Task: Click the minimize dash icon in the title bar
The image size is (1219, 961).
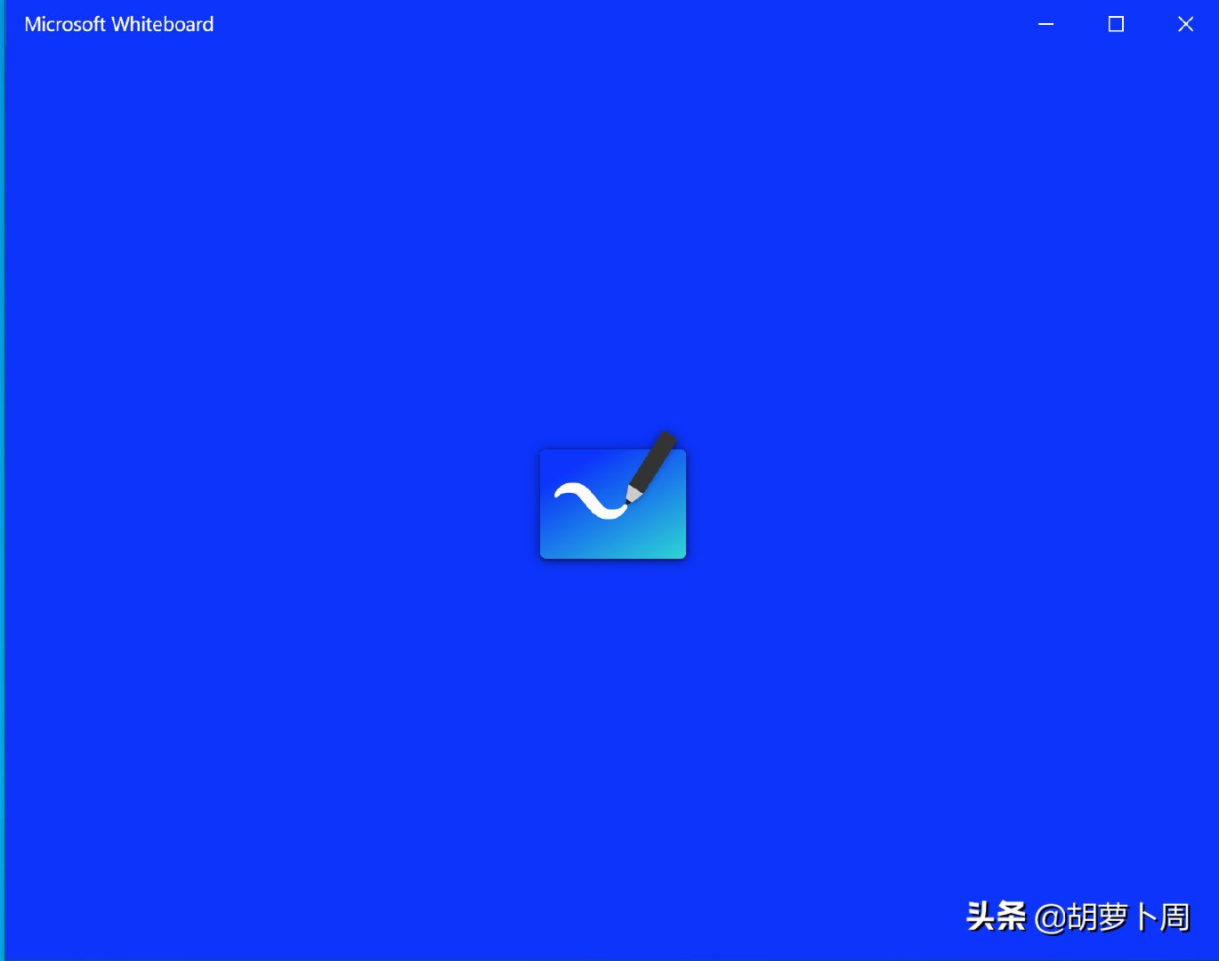Action: pos(1045,24)
